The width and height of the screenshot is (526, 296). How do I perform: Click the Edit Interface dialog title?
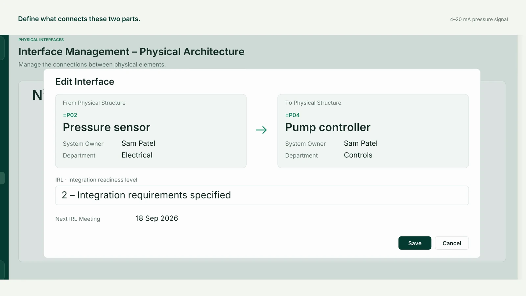85,82
